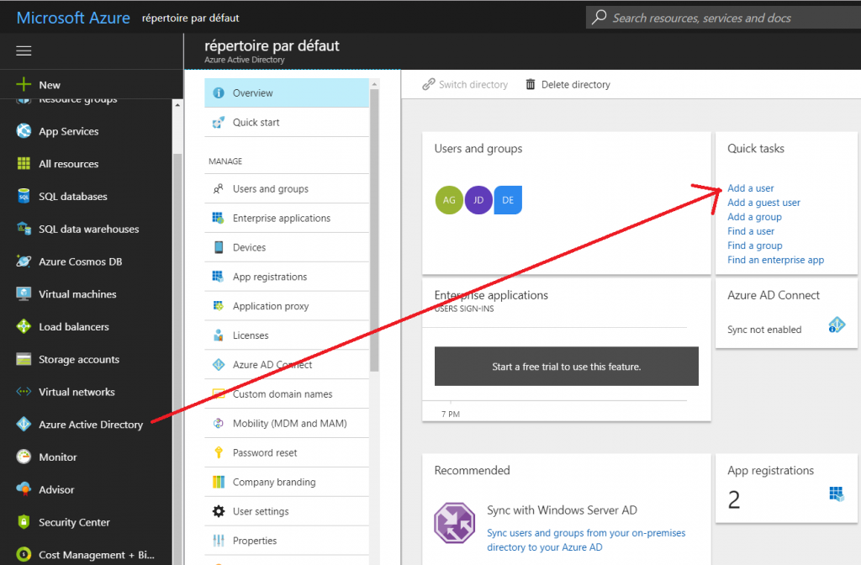Click Add a group link

[754, 216]
